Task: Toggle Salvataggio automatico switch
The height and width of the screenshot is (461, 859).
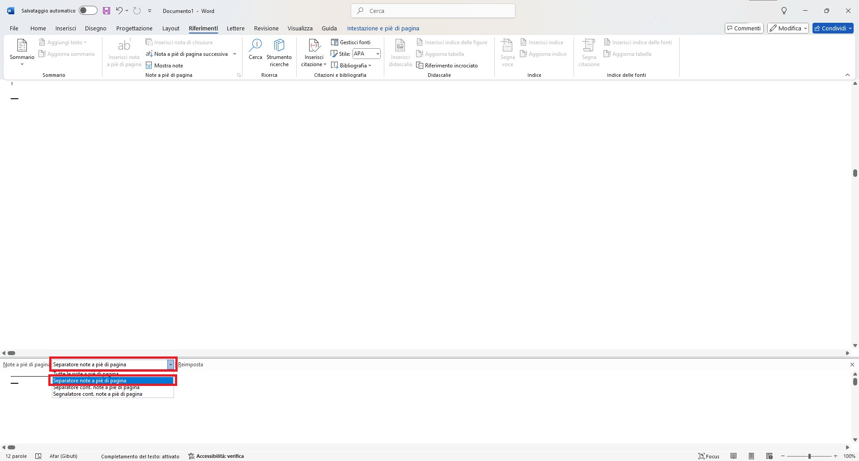Action: pyautogui.click(x=88, y=11)
